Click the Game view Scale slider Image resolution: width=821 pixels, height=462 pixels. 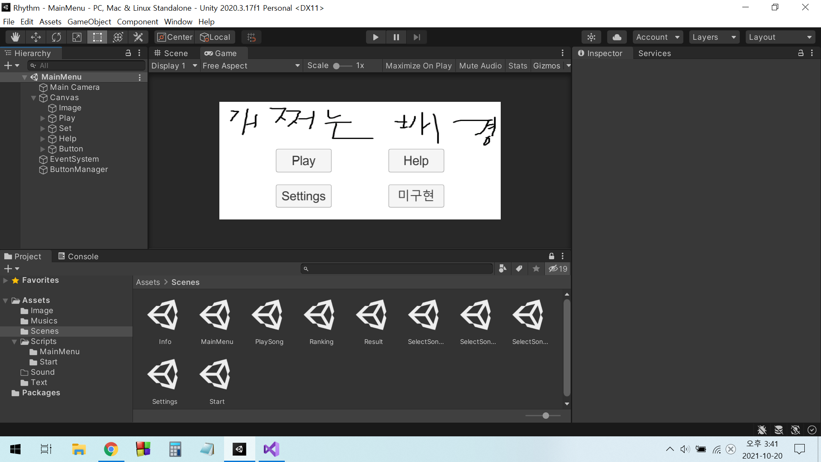[342, 66]
